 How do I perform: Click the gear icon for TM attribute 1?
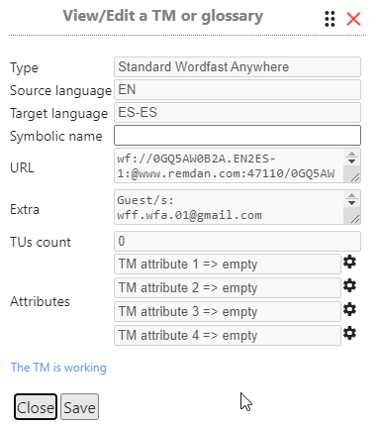click(349, 263)
